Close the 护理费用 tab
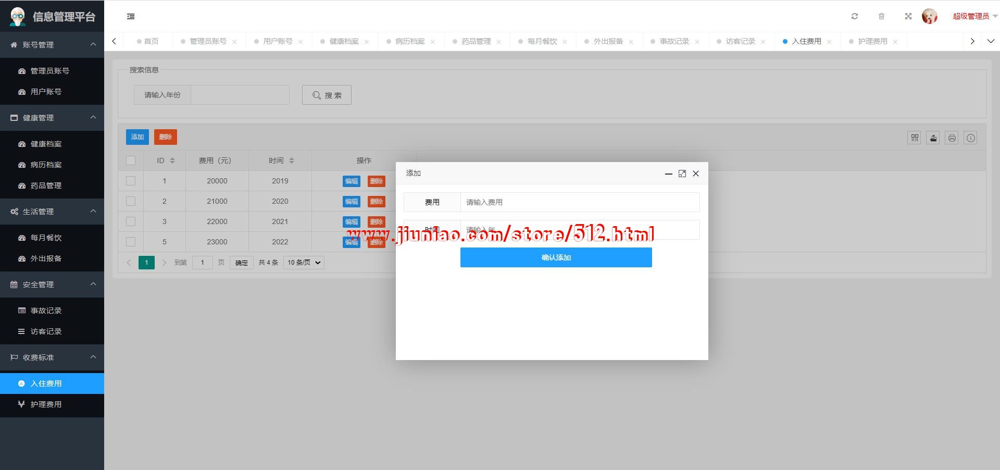This screenshot has width=1000, height=470. pyautogui.click(x=895, y=42)
